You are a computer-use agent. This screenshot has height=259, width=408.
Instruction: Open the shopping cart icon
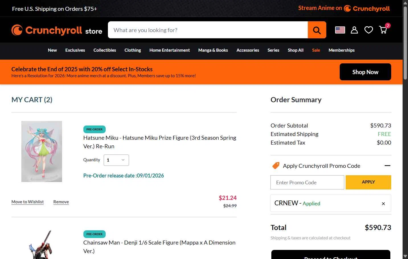coord(383,30)
